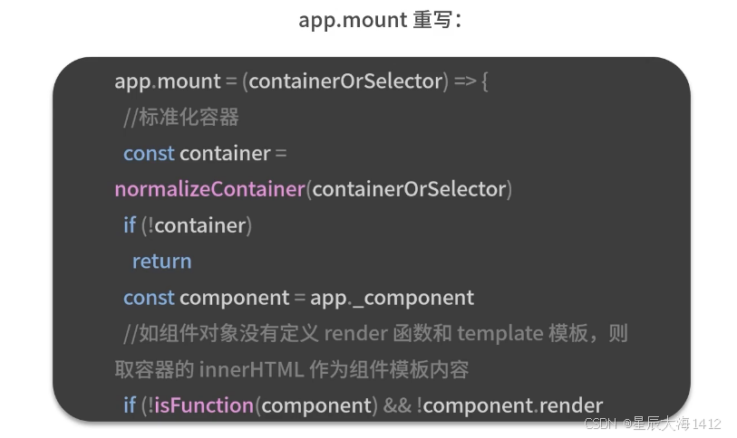737x438 pixels.
Task: Click the word 'template' in comment
Action: click(500, 334)
